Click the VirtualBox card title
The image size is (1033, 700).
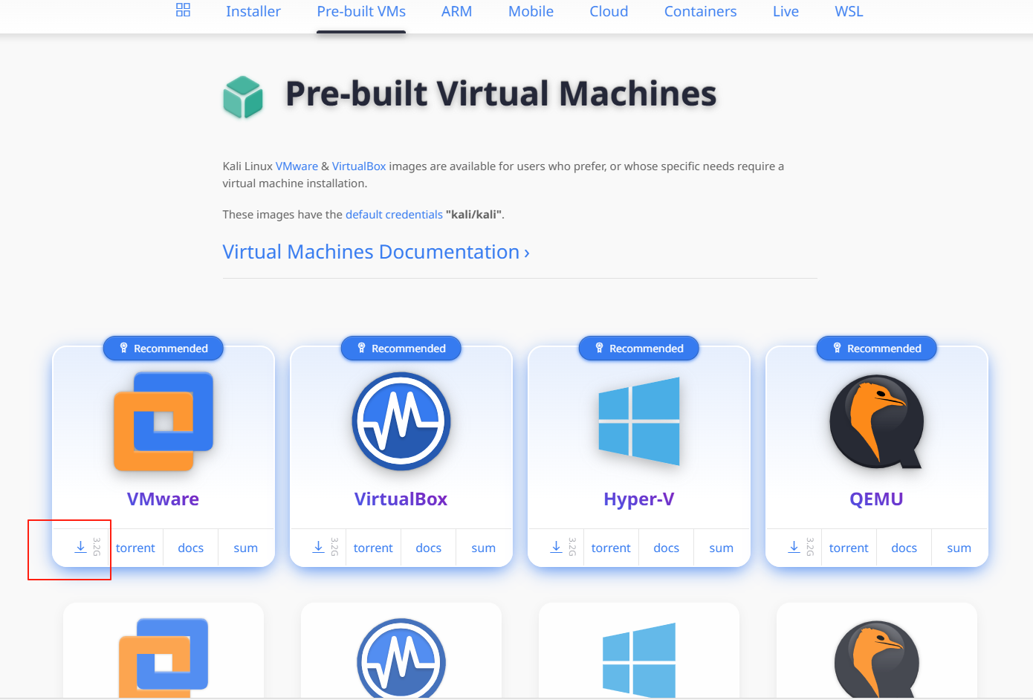pos(401,499)
